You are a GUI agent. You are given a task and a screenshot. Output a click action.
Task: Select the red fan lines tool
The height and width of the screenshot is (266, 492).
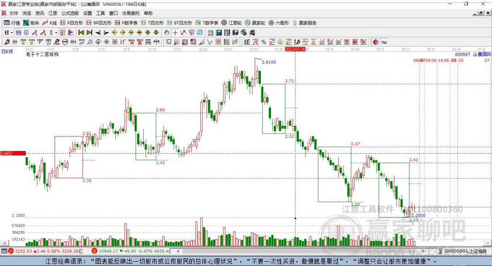point(177,42)
